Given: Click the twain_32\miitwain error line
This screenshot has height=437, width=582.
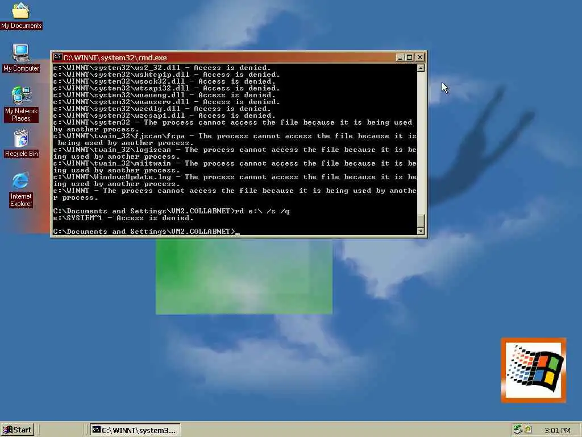Looking at the screenshot, I should tap(235, 167).
